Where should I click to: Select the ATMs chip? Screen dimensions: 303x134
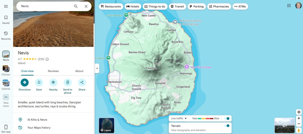(x=240, y=7)
